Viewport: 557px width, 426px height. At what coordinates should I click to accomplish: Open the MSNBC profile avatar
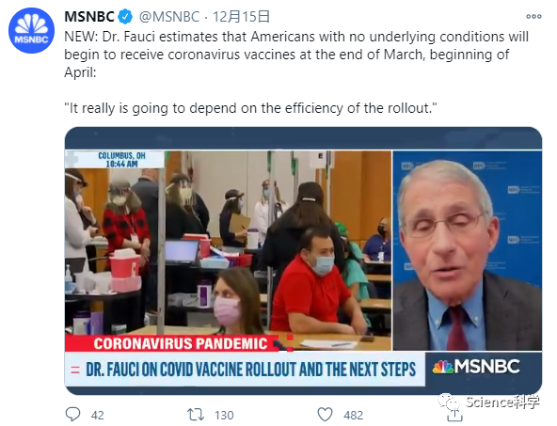pos(31,30)
